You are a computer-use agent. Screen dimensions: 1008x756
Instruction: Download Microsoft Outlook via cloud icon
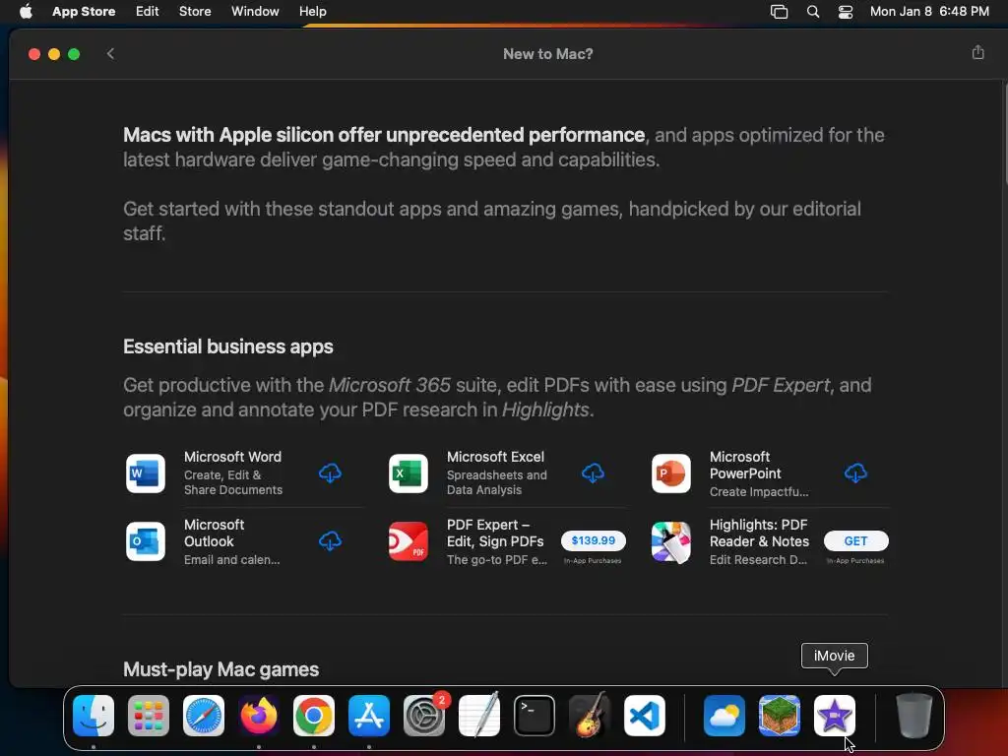(330, 540)
